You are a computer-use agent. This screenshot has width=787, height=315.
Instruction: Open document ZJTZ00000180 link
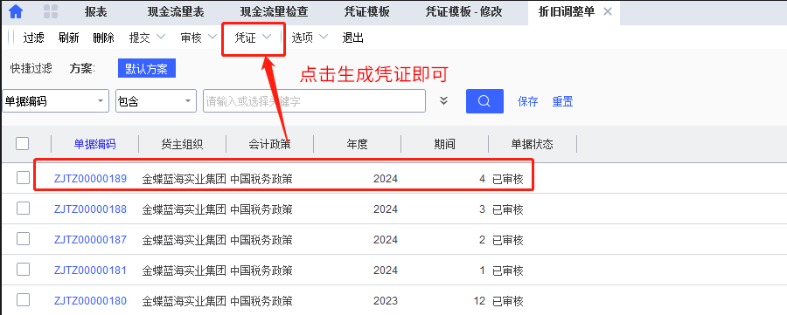pyautogui.click(x=90, y=301)
